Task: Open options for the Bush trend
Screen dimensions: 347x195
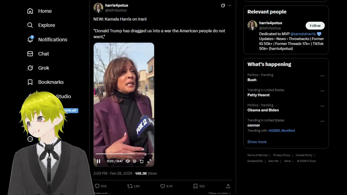Action: (x=322, y=76)
